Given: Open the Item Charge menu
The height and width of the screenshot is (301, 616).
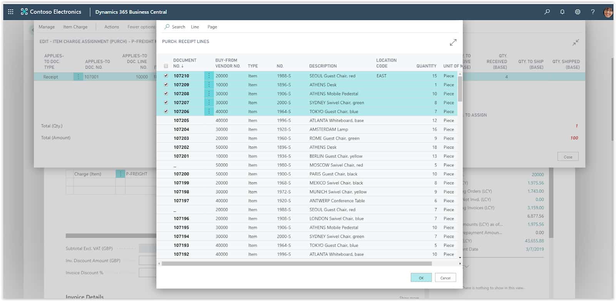Looking at the screenshot, I should point(75,27).
